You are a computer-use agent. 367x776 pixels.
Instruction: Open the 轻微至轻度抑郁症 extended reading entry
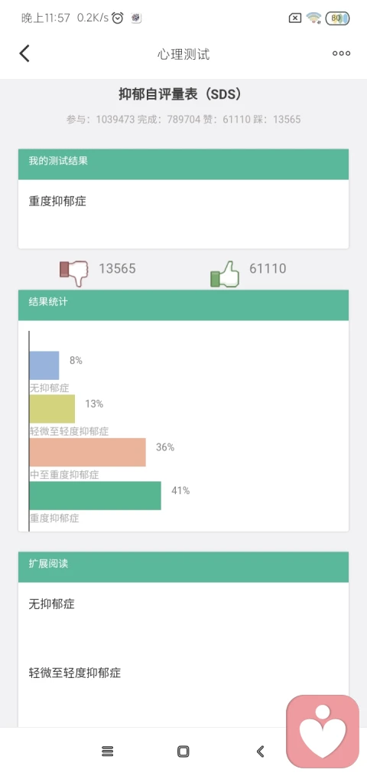75,673
